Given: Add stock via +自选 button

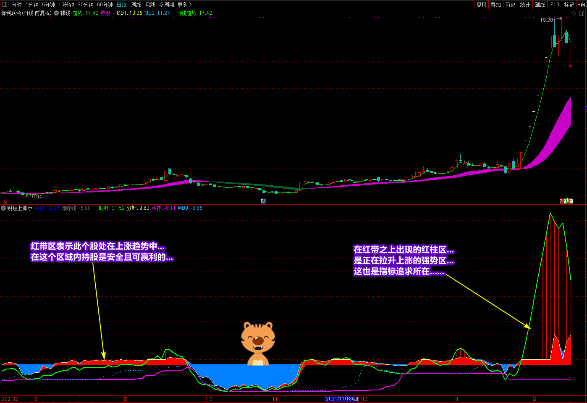Looking at the screenshot, I should [x=582, y=5].
